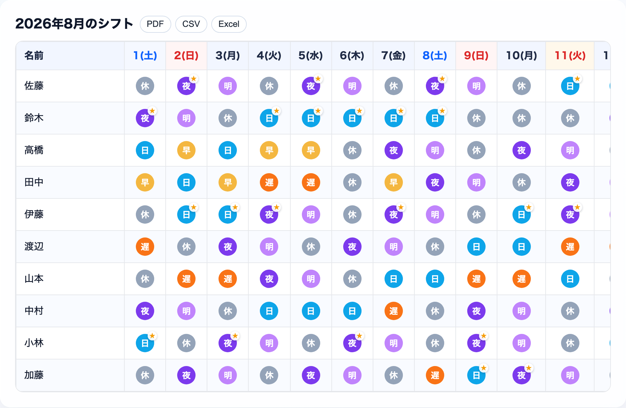Click 佐藤's starred night shift on the 2nd
Viewport: 626px width, 408px height.
pyautogui.click(x=186, y=86)
